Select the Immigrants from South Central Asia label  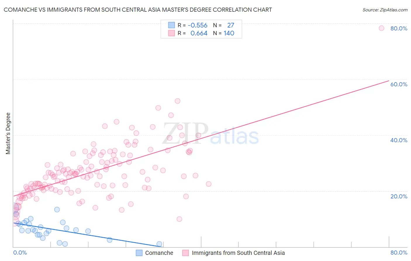tap(238, 253)
